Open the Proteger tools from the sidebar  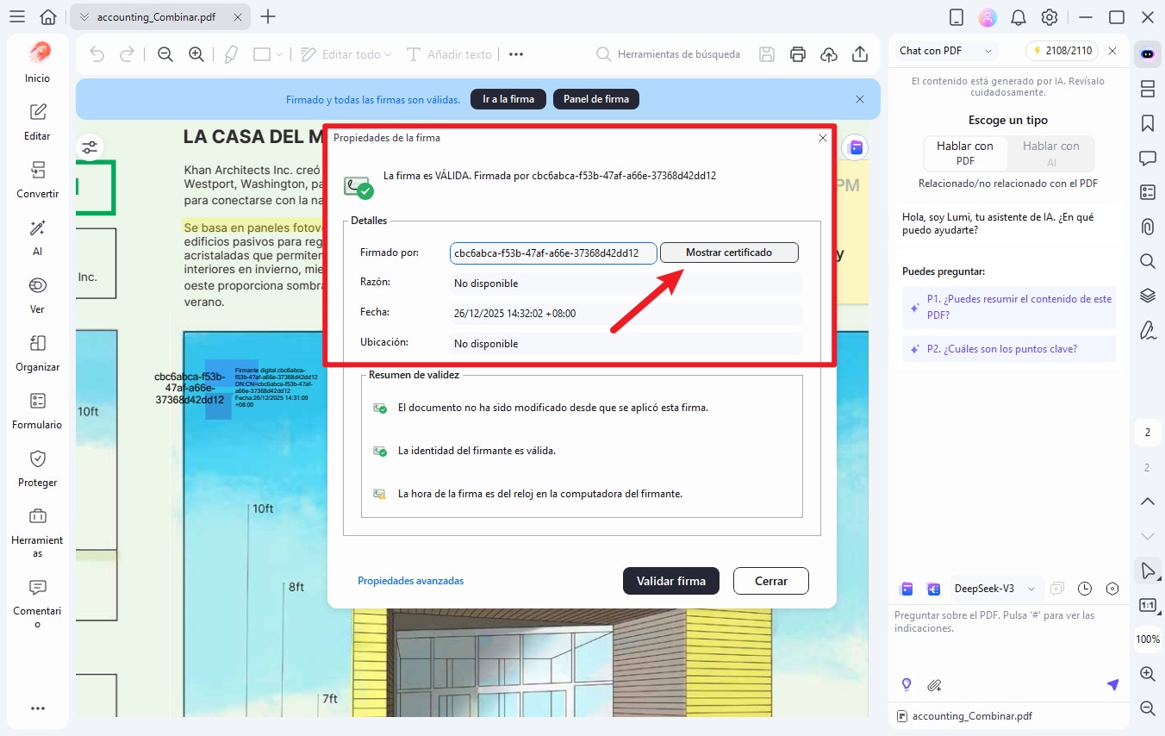[x=37, y=470]
